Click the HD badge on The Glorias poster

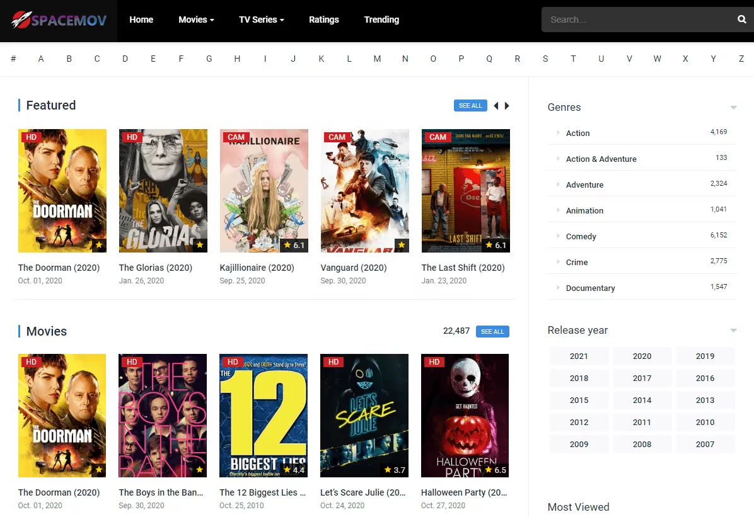point(132,137)
